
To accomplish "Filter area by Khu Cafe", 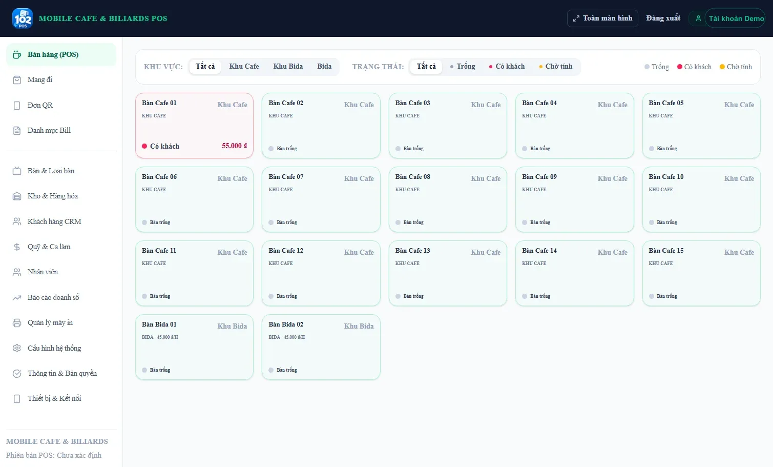I will 244,67.
